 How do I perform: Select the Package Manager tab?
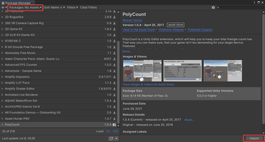point(18,3)
